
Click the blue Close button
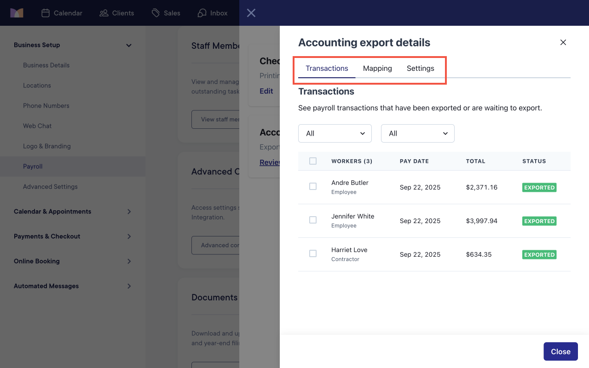[x=560, y=351]
